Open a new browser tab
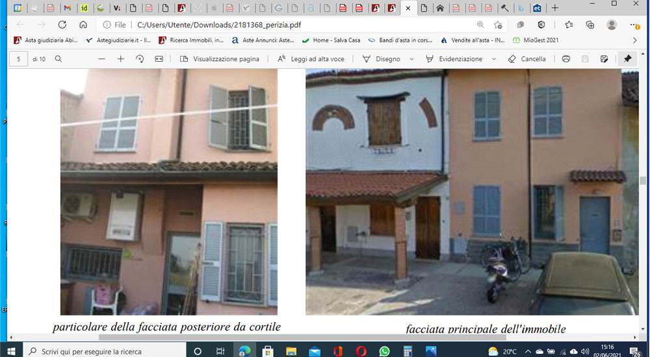 tap(555, 8)
